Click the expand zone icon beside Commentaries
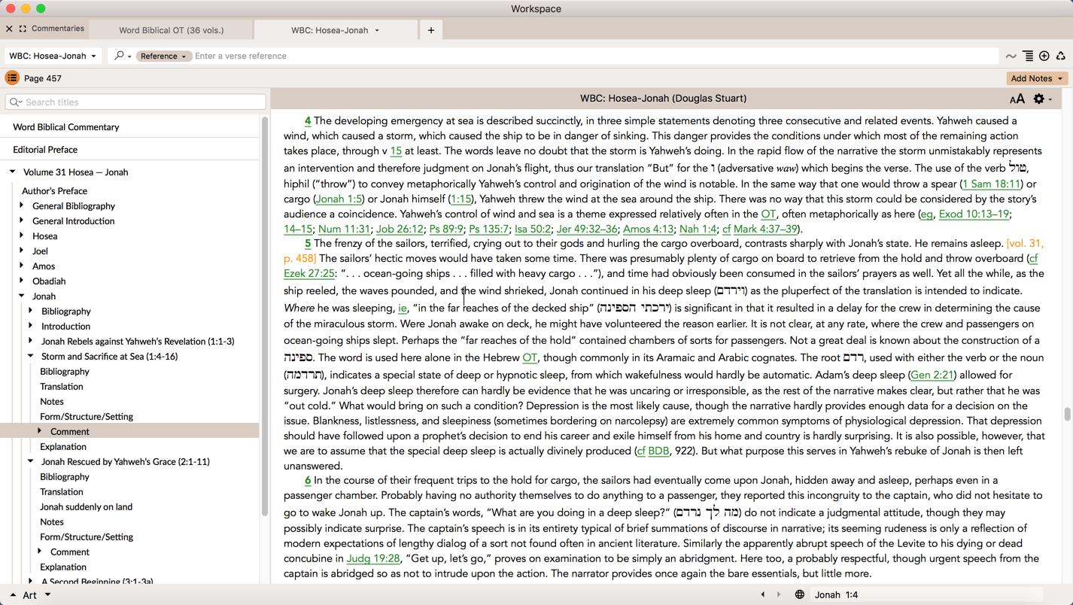Viewport: 1073px width, 605px height. coord(23,29)
